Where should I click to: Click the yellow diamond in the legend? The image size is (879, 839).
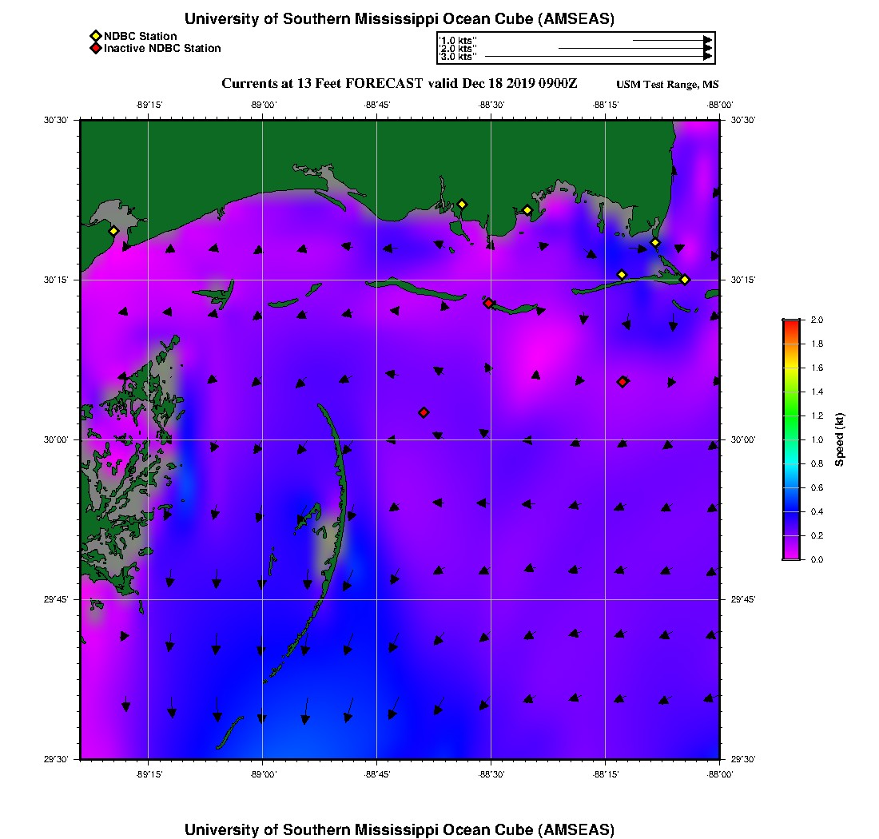(x=95, y=36)
